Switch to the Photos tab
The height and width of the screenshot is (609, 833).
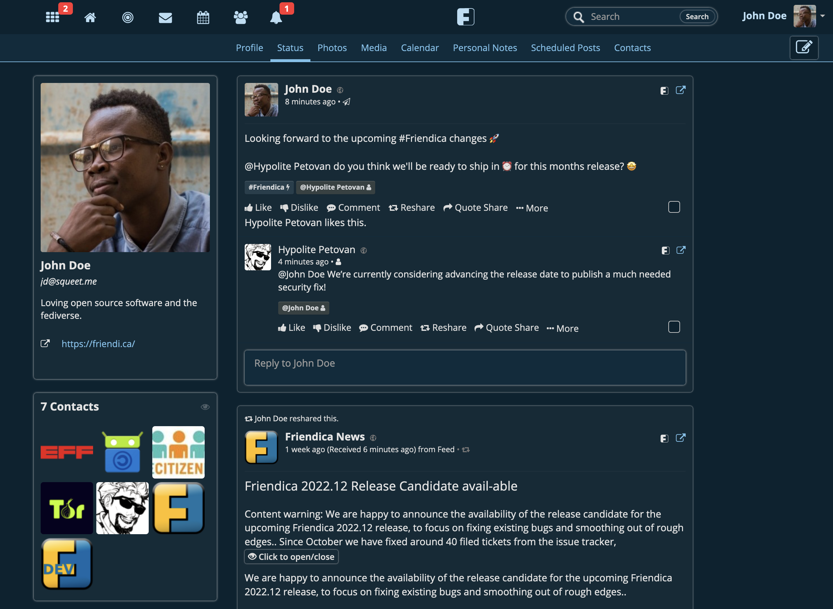tap(332, 47)
